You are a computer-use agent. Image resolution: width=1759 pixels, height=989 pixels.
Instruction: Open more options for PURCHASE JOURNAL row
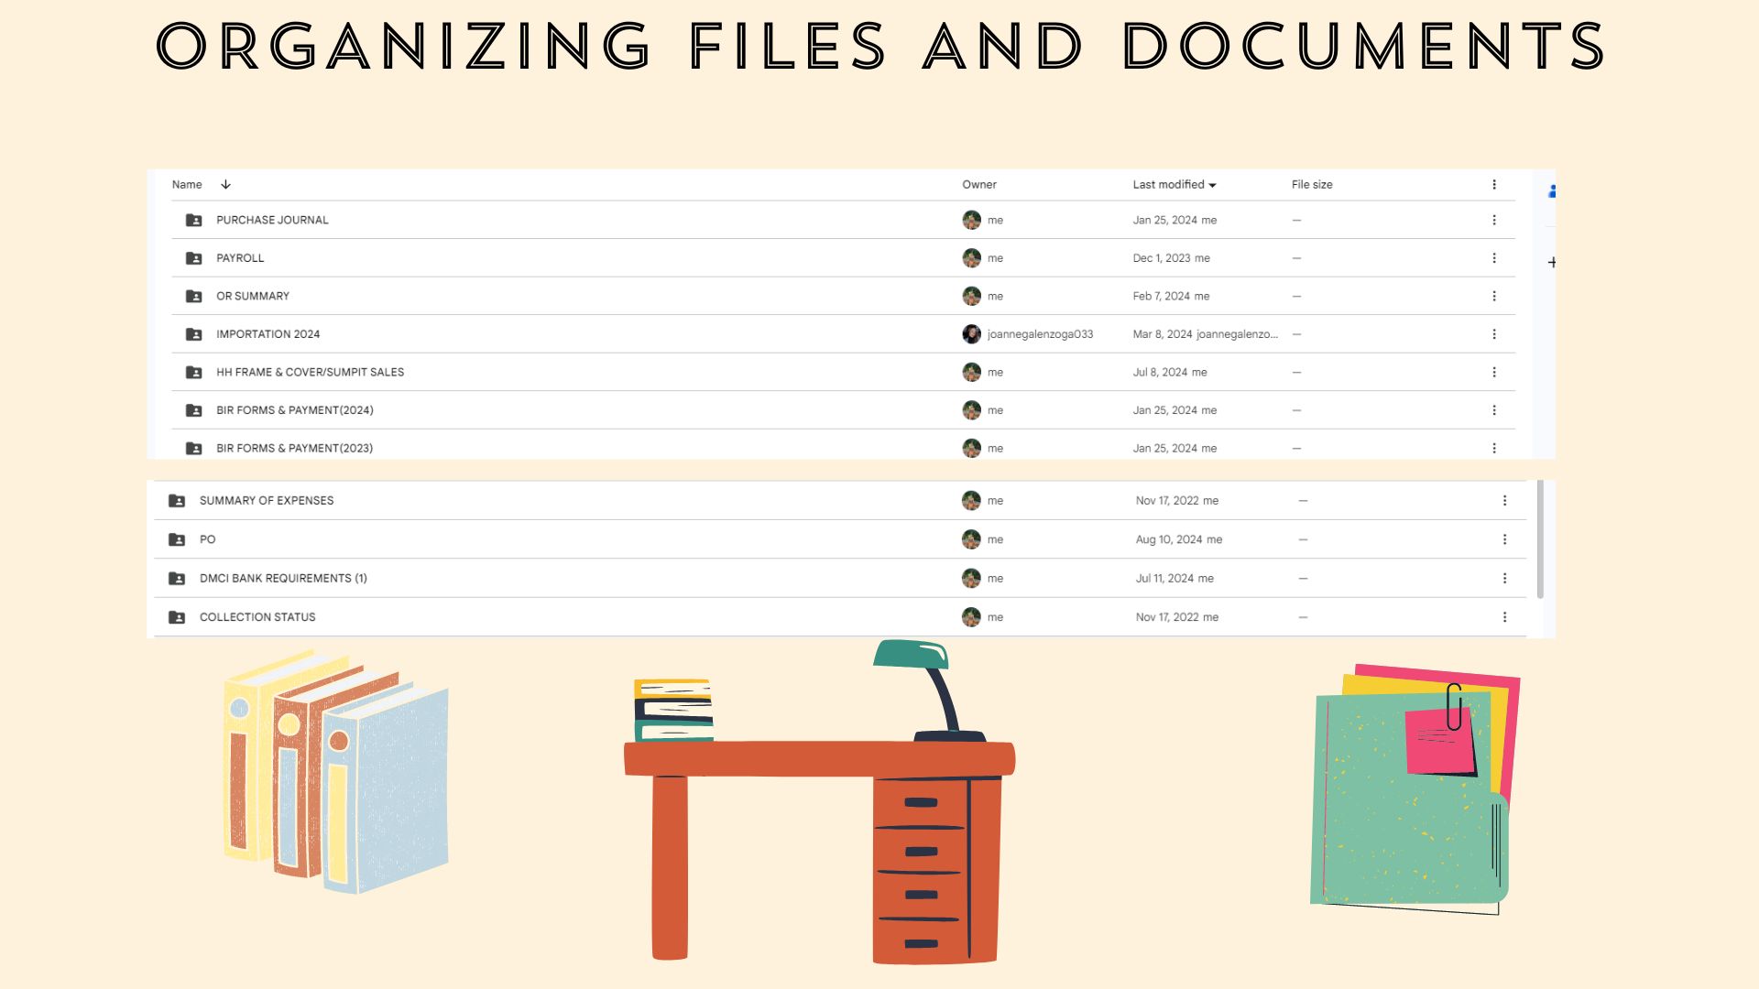[1494, 220]
